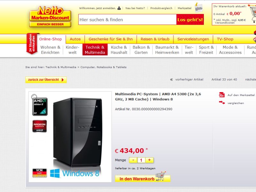Decrease quantity with the minus button
Viewport: 256px width, 192px height.
click(x=133, y=160)
